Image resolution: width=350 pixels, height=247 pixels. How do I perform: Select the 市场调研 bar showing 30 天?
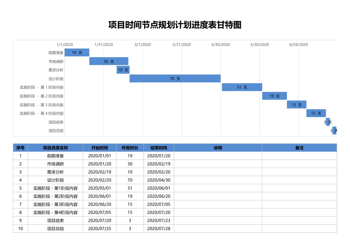(108, 61)
